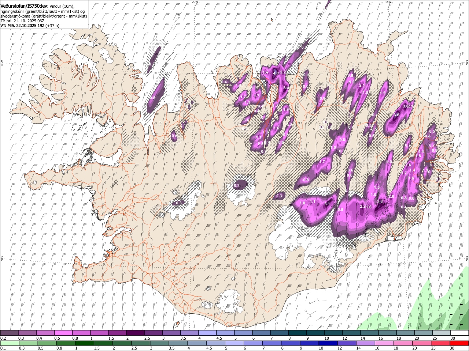Pick the periwinkle 6 rain legend swatch
The image size is (469, 351).
(253, 343)
